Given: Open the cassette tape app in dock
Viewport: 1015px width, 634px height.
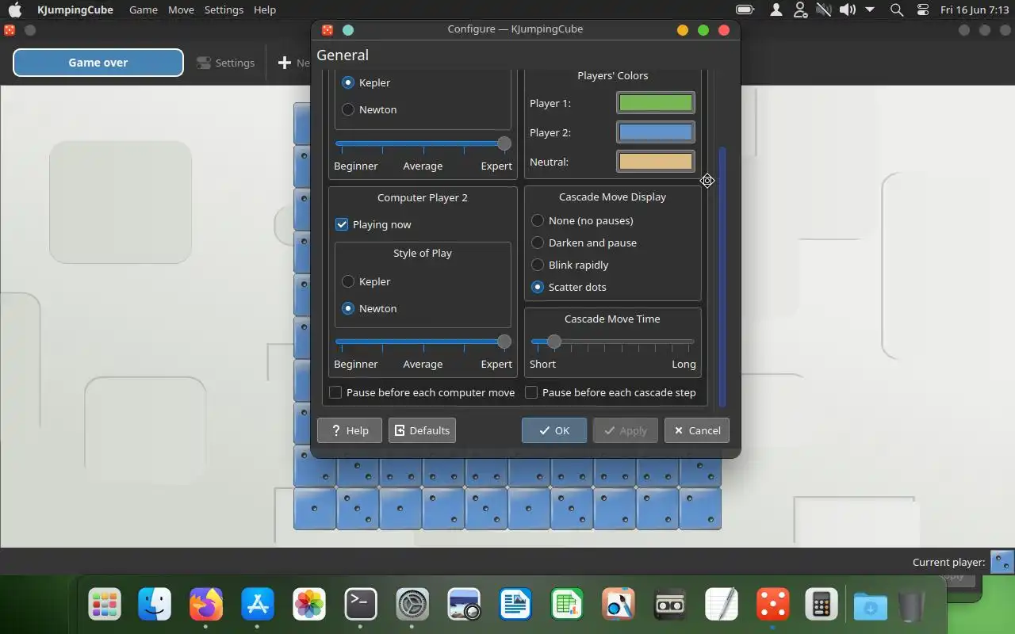Looking at the screenshot, I should pyautogui.click(x=670, y=605).
